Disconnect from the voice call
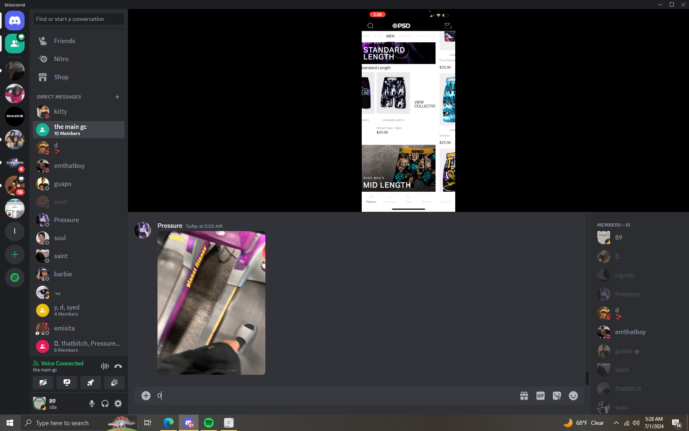This screenshot has height=431, width=689. (x=118, y=366)
